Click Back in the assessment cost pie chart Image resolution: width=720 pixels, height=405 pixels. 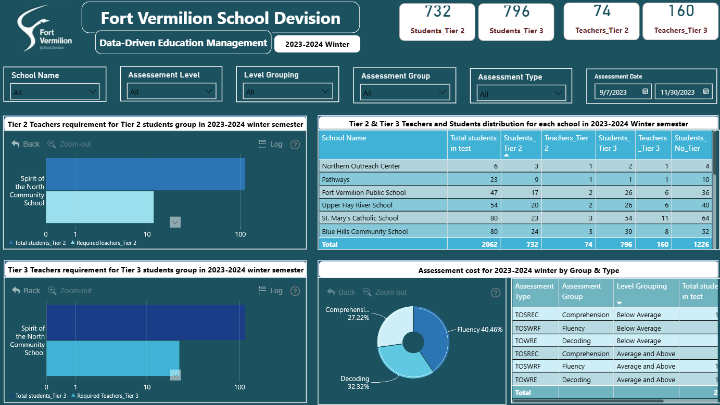(x=341, y=292)
